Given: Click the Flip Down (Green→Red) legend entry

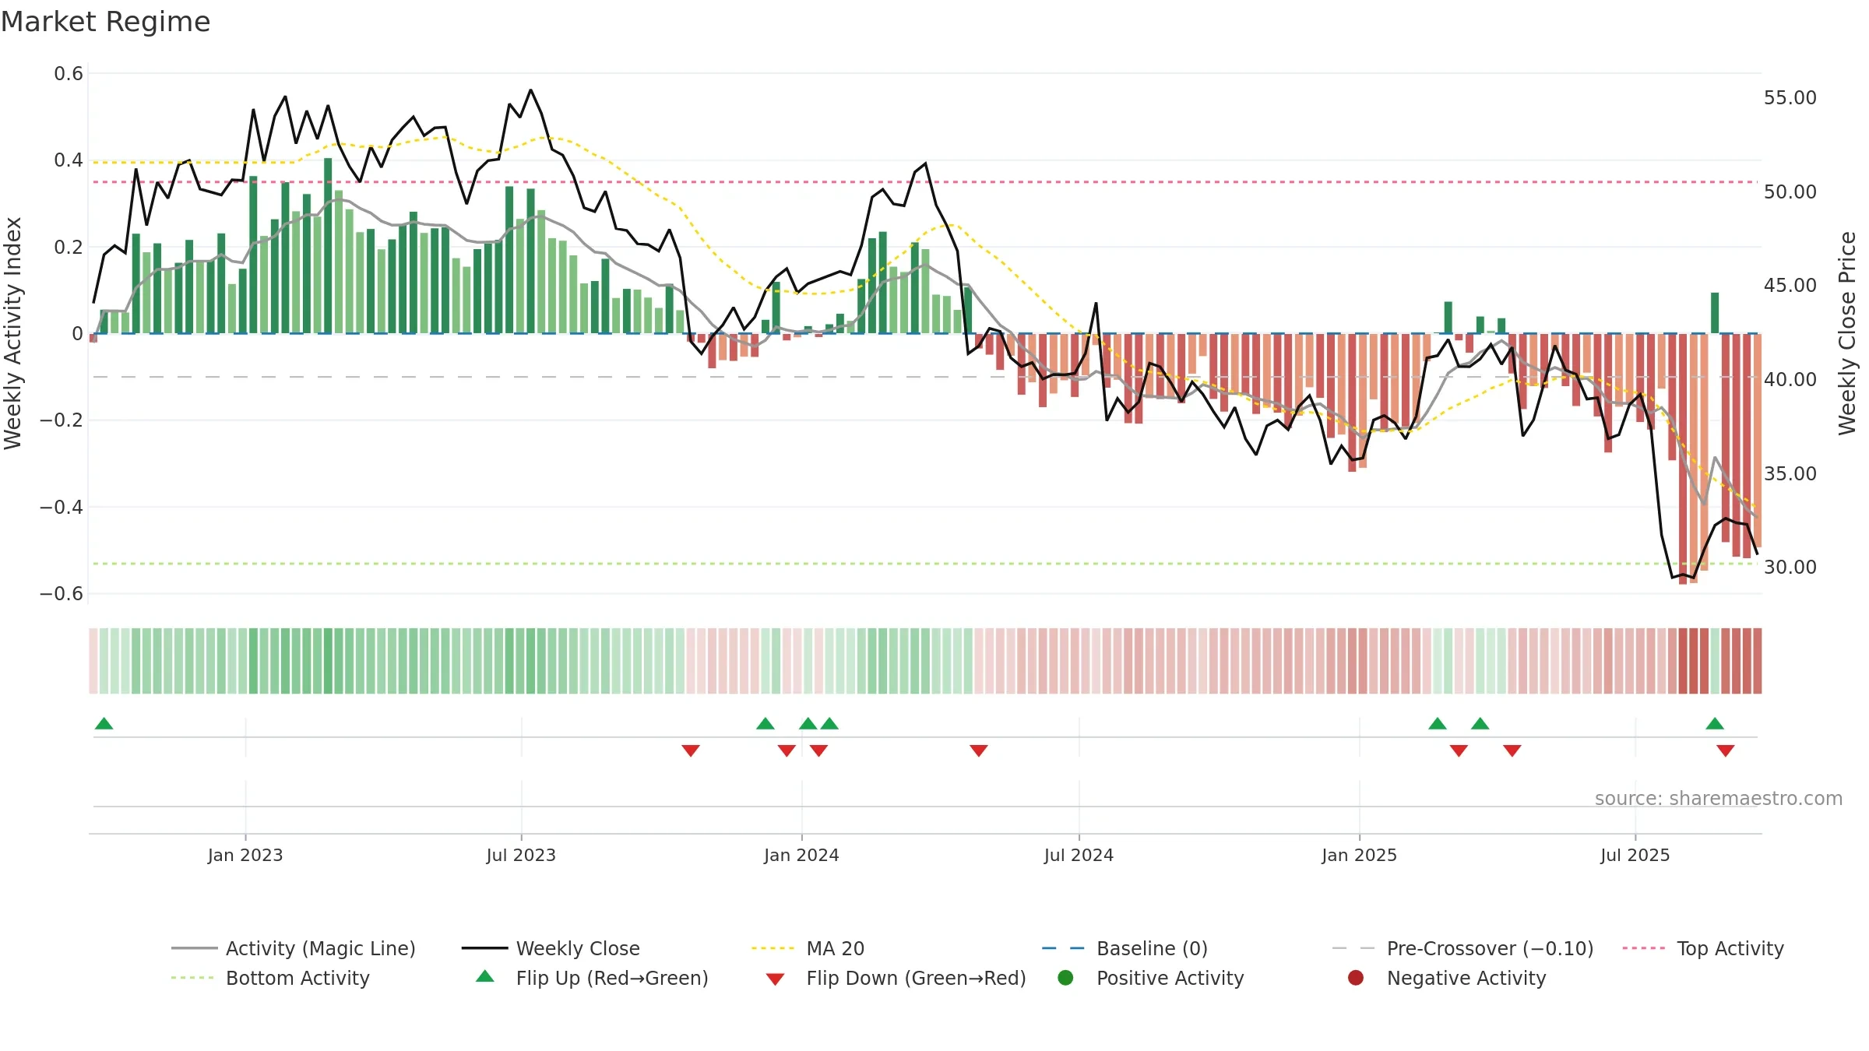Looking at the screenshot, I should 896,978.
